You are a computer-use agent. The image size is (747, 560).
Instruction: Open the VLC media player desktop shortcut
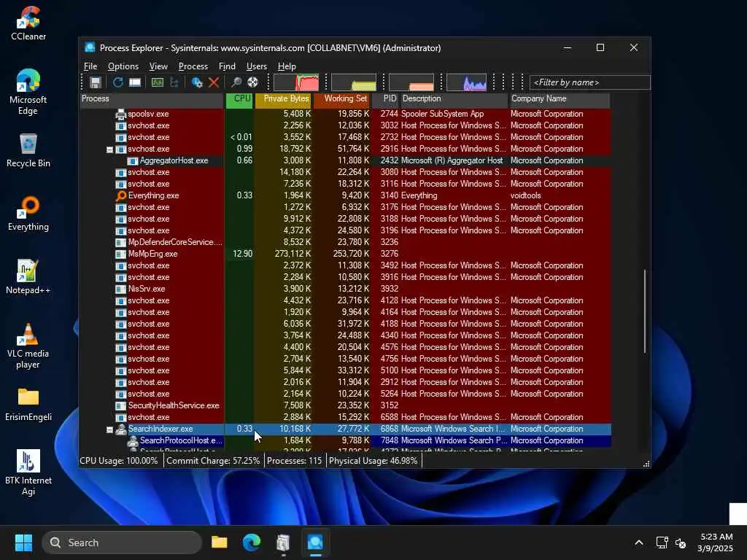point(28,346)
